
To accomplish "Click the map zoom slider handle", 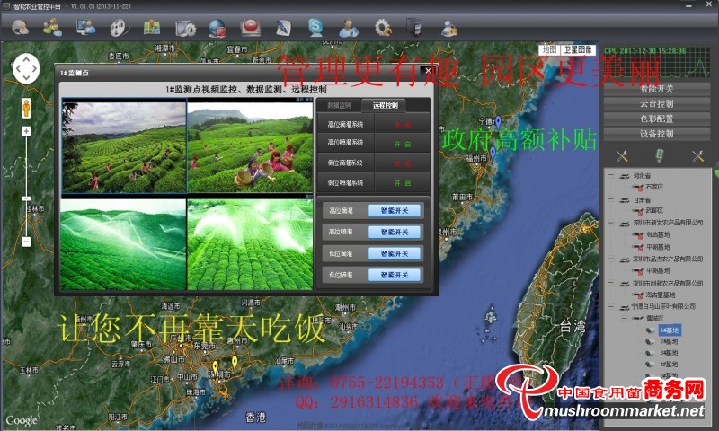I will pyautogui.click(x=26, y=198).
